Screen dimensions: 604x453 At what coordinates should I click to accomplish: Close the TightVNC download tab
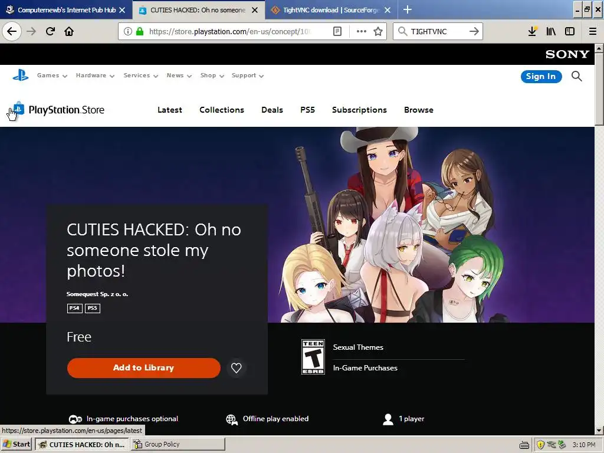[388, 10]
